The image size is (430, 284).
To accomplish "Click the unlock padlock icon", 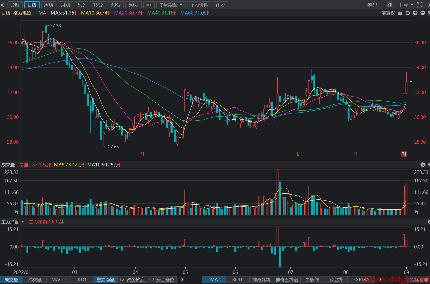I will (400, 13).
